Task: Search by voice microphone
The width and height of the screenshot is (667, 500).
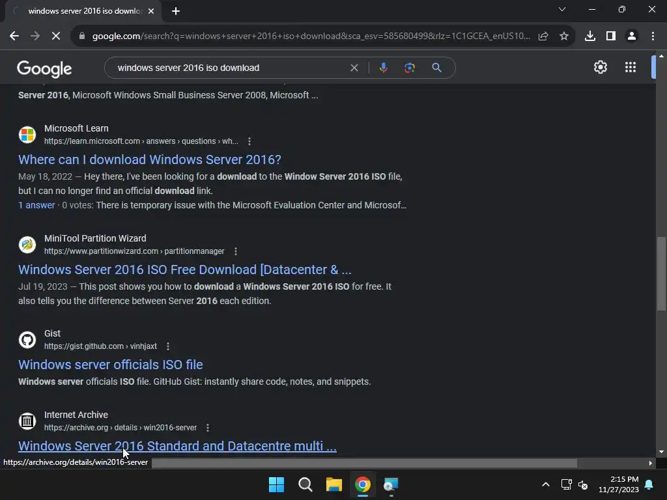Action: (383, 68)
